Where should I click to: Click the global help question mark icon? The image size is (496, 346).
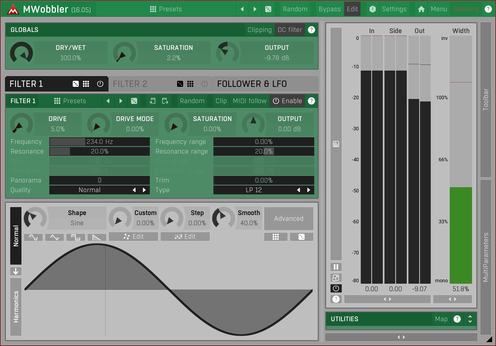(488, 9)
